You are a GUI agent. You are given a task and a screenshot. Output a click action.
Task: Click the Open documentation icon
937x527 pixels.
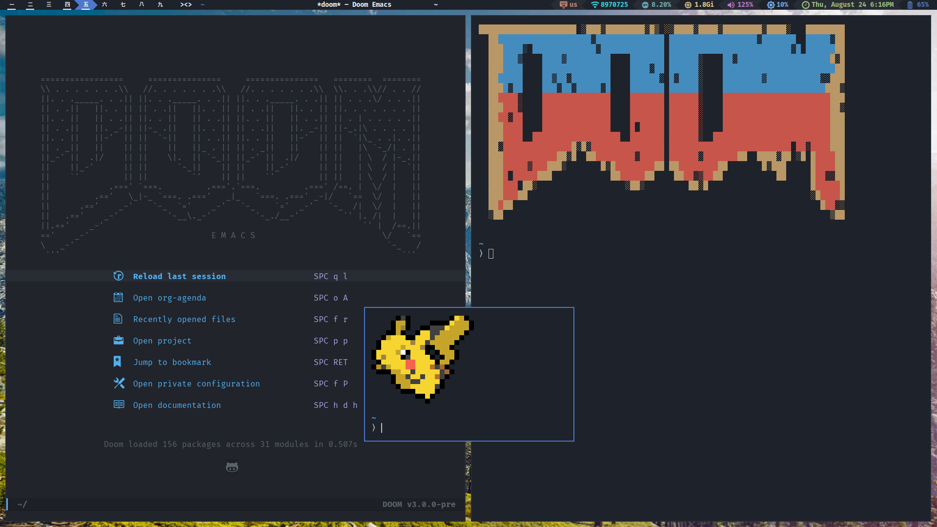(x=118, y=405)
